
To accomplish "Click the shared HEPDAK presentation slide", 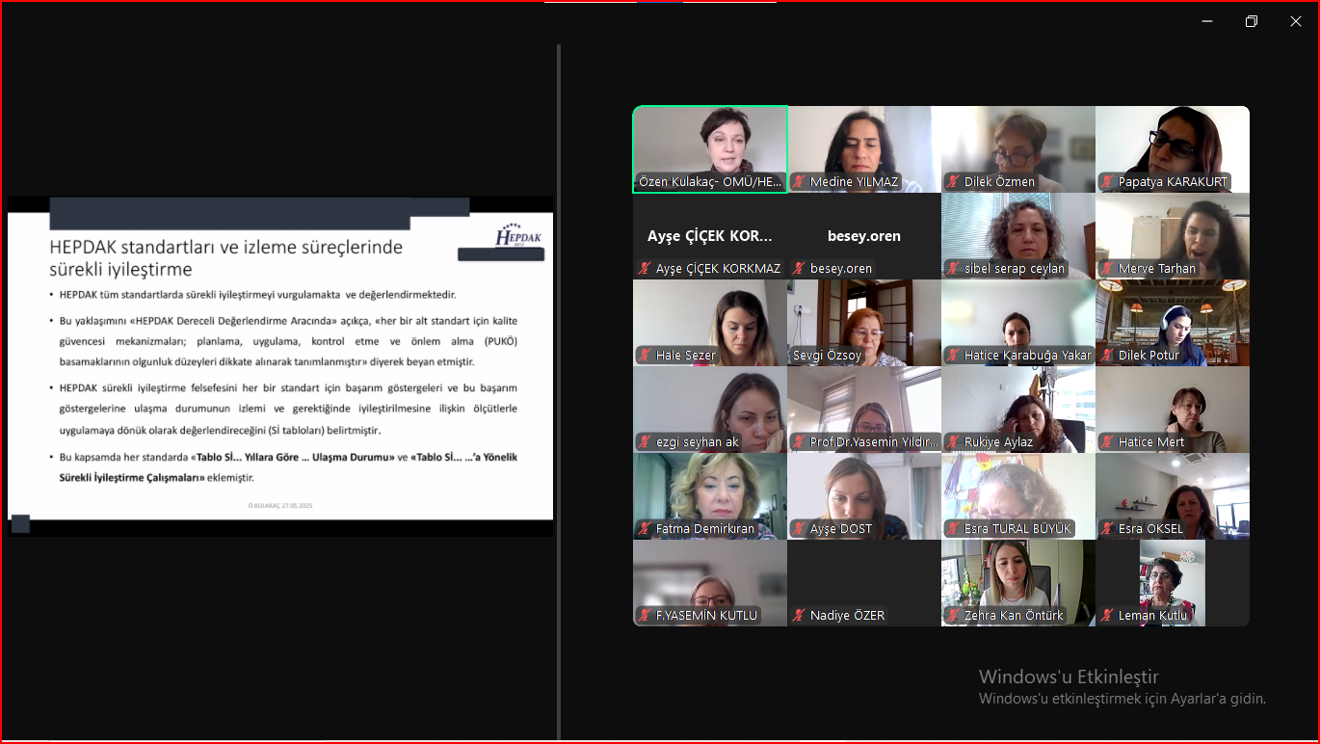I will pos(279,385).
